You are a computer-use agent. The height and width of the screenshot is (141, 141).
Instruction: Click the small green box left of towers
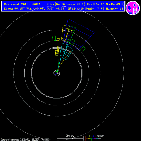click(x=54, y=38)
